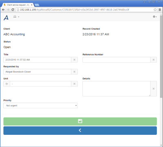This screenshot has width=163, height=147.
Task: Click the Unit picker icon beside the field
Action: coord(7,84)
